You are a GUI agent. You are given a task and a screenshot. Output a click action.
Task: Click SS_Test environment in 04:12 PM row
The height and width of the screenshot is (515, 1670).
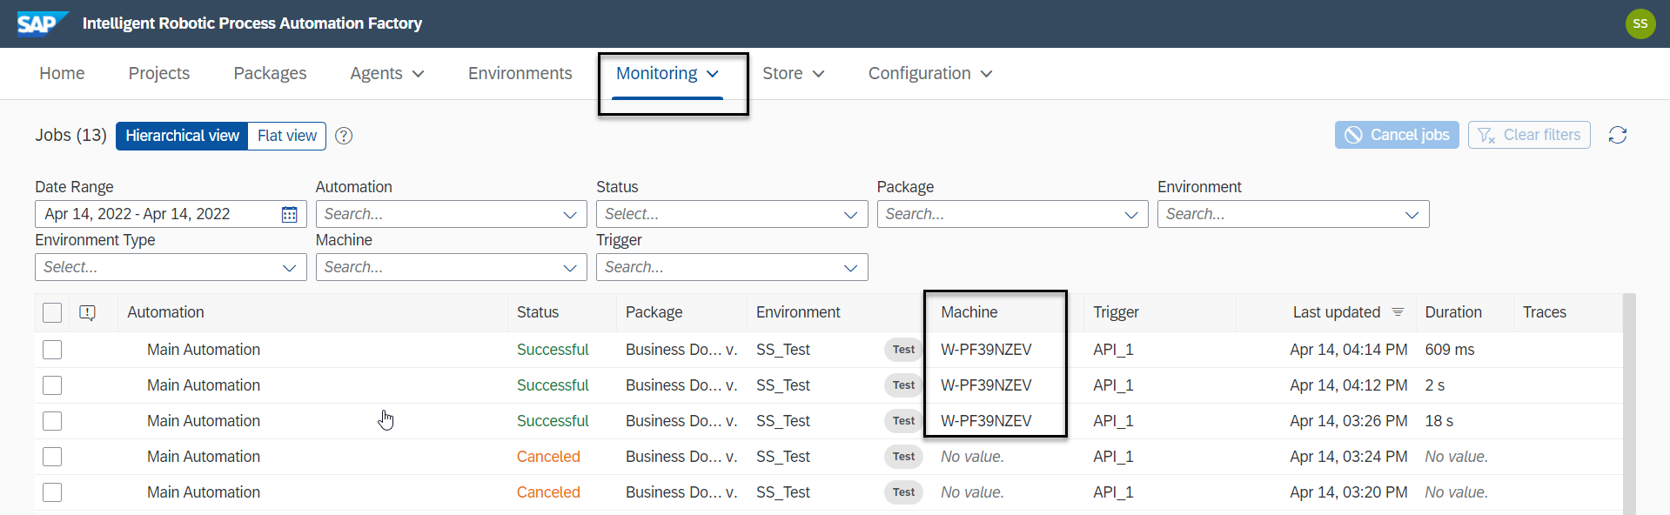coord(783,385)
